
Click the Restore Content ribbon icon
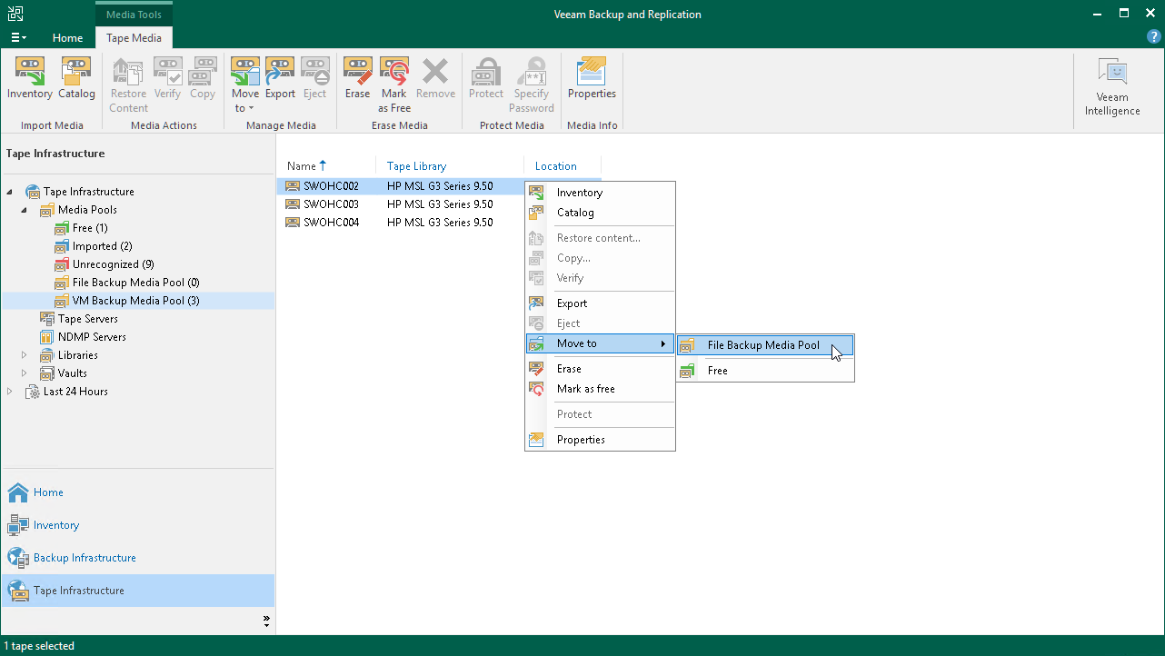128,85
